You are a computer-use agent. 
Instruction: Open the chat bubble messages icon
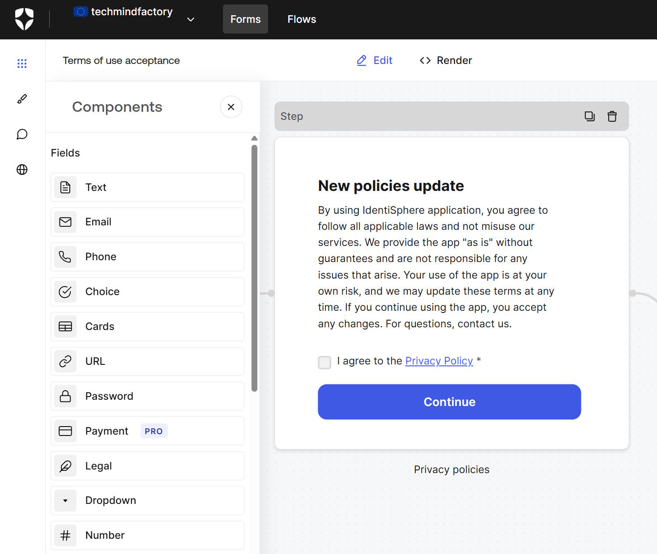tap(22, 134)
